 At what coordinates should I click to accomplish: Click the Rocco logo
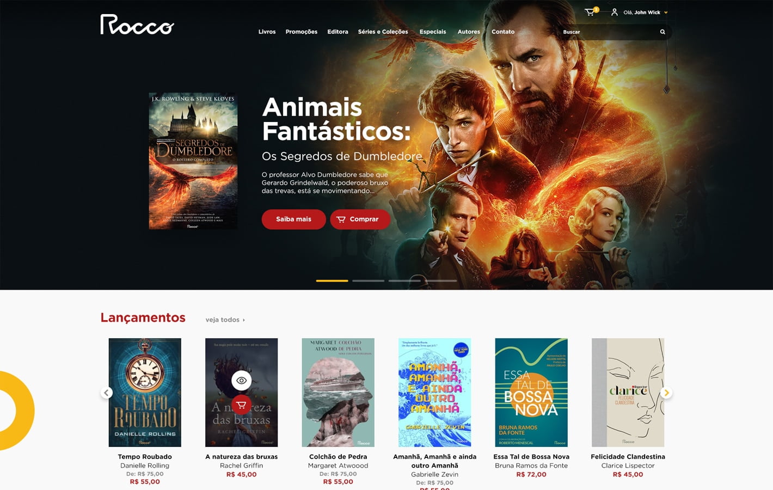[x=137, y=24]
